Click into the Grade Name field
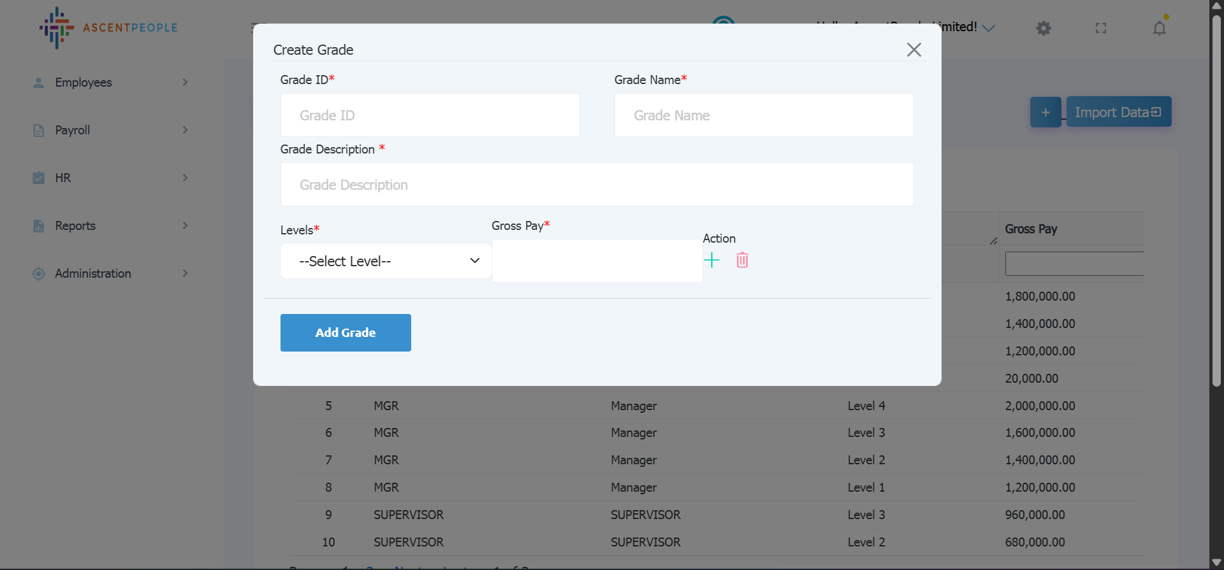Screen dimensions: 1224x570 point(764,115)
